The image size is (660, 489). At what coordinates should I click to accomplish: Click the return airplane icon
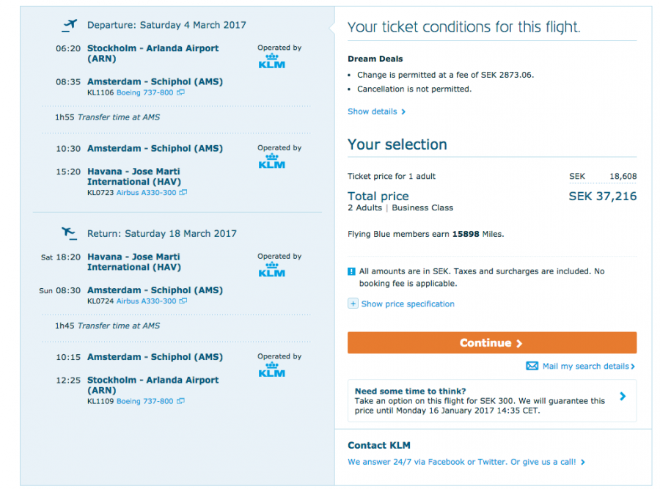[x=70, y=233]
